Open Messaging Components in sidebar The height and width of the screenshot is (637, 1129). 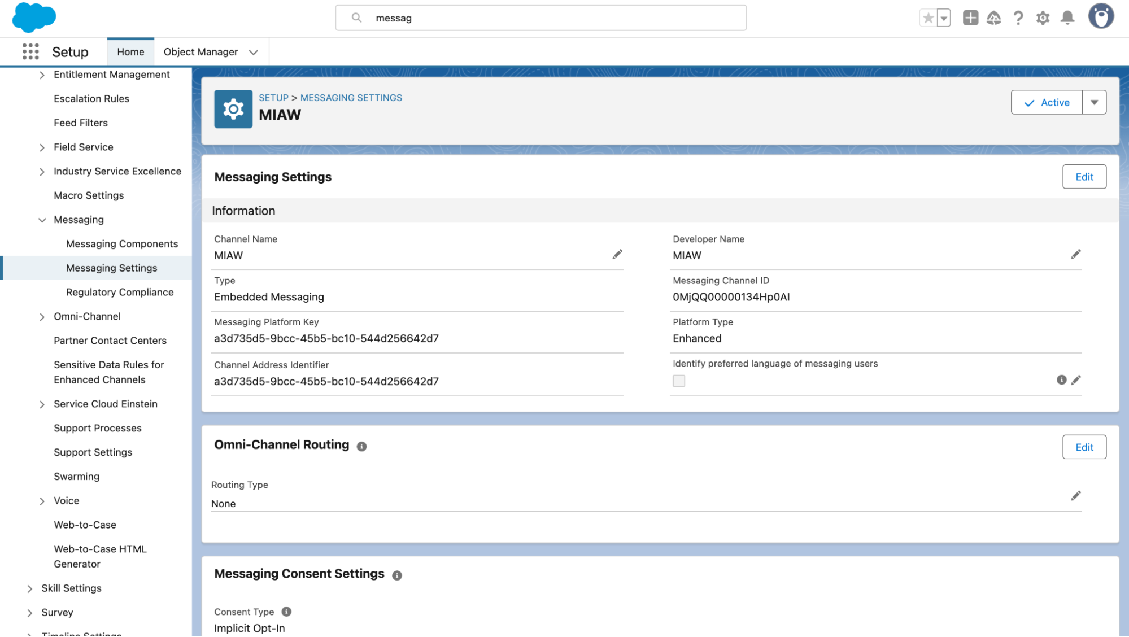click(122, 244)
